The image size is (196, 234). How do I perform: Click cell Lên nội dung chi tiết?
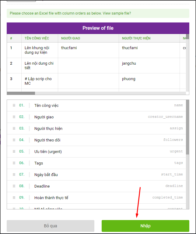tap(39, 66)
